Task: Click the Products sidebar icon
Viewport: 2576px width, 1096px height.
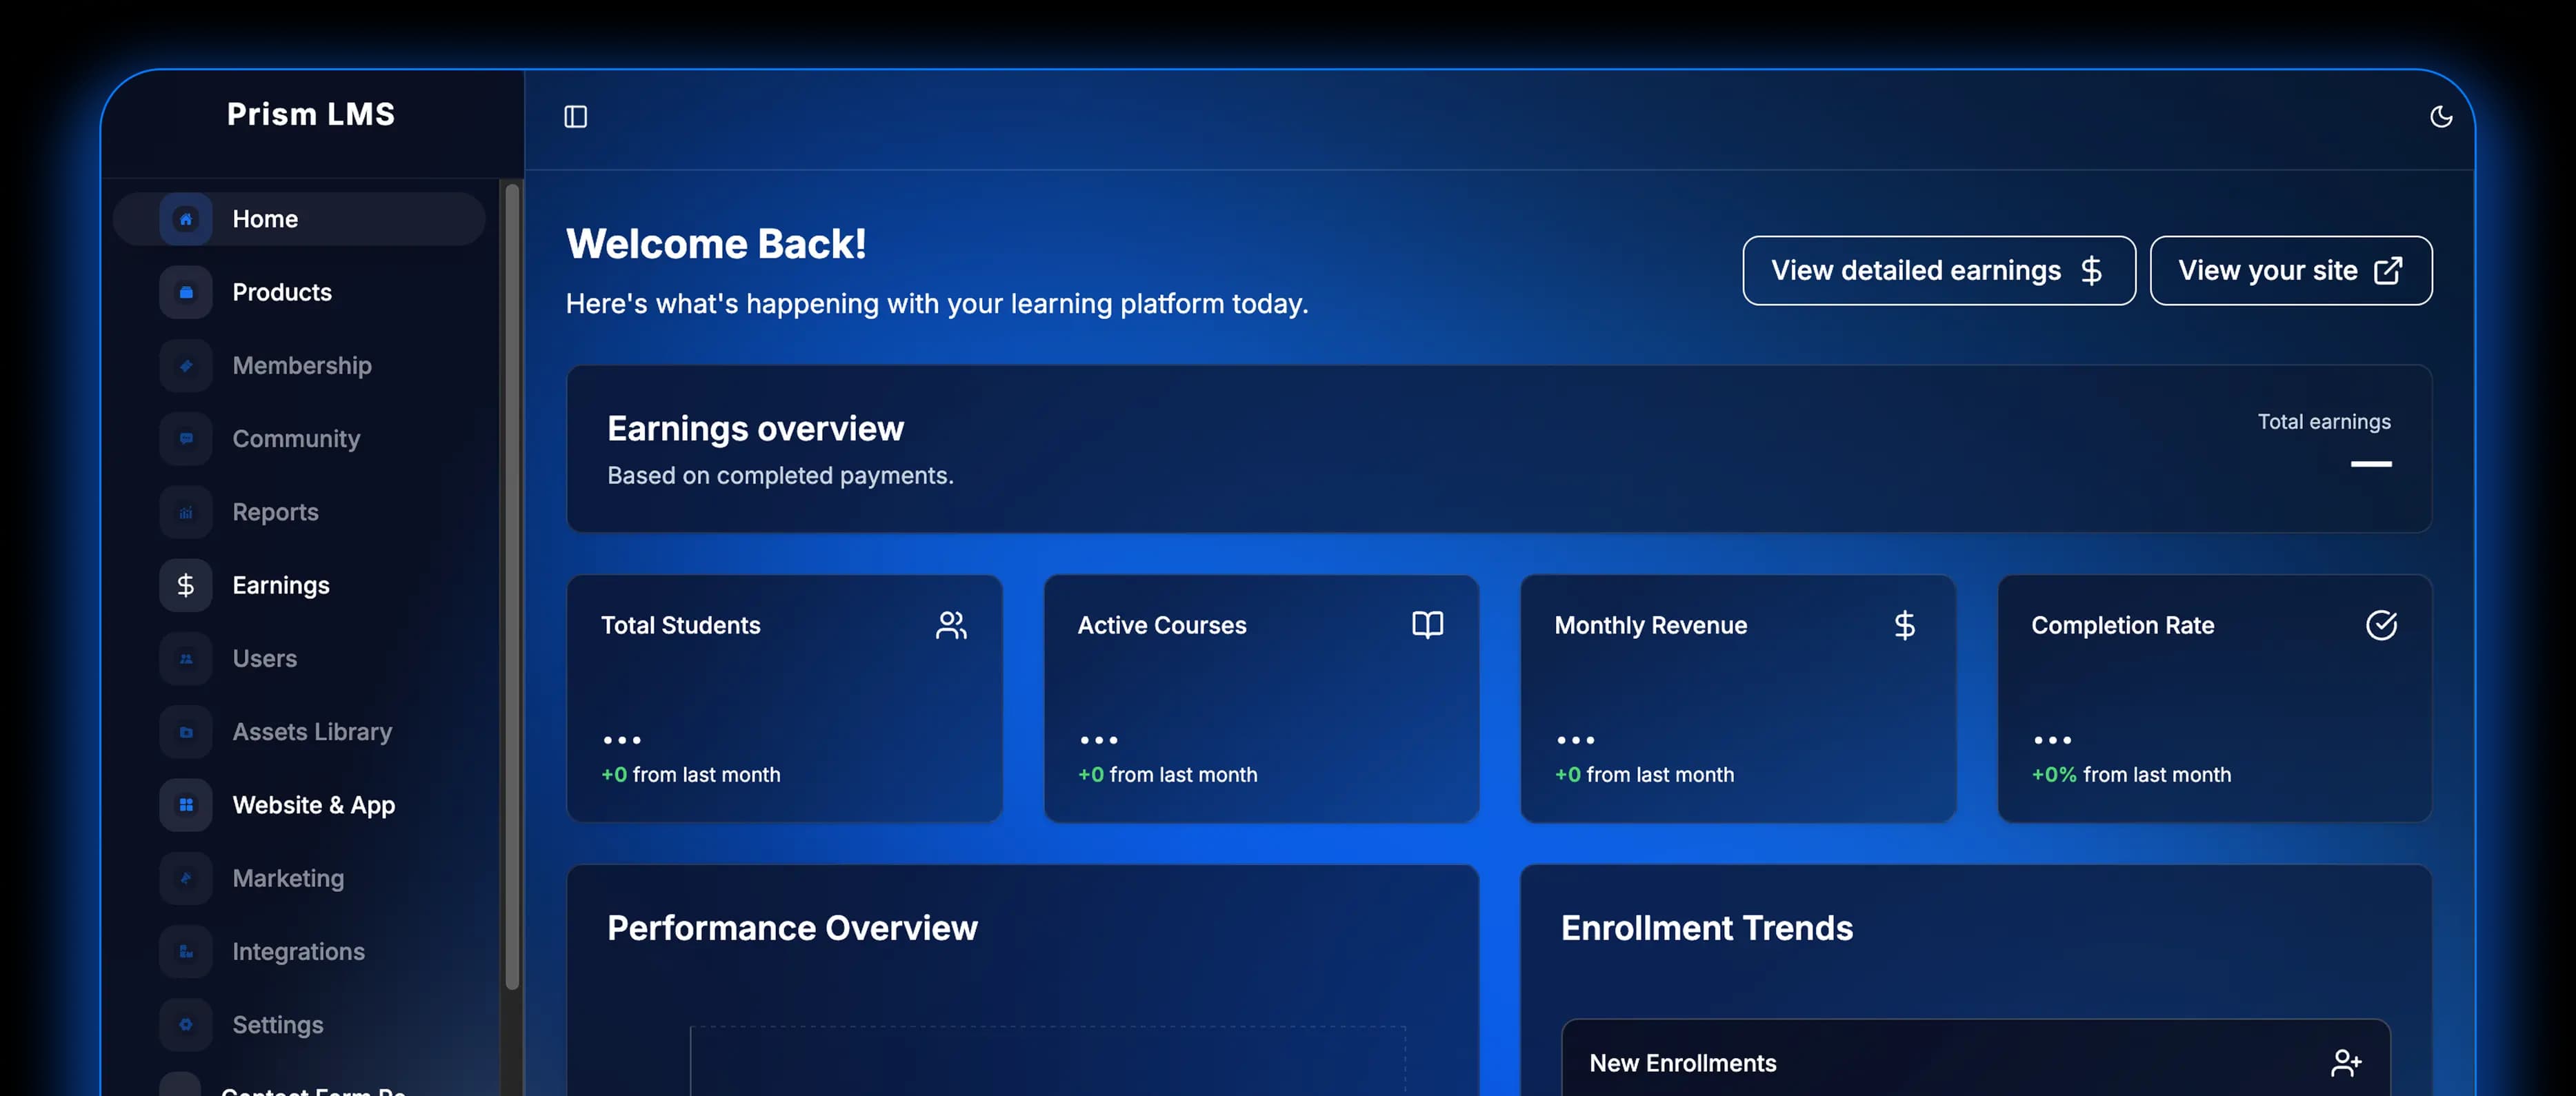Action: (186, 292)
